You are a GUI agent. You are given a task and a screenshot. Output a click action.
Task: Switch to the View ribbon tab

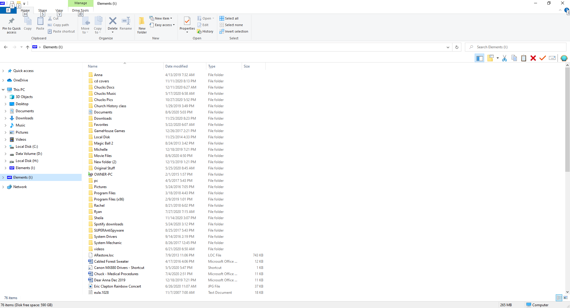59,10
